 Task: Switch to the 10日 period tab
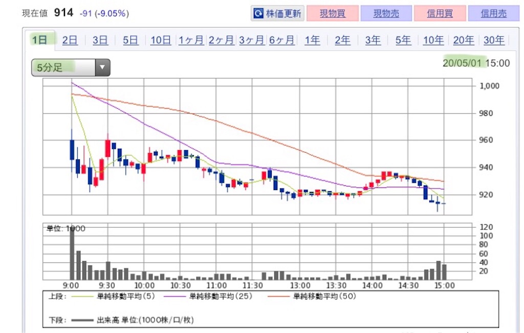(161, 40)
